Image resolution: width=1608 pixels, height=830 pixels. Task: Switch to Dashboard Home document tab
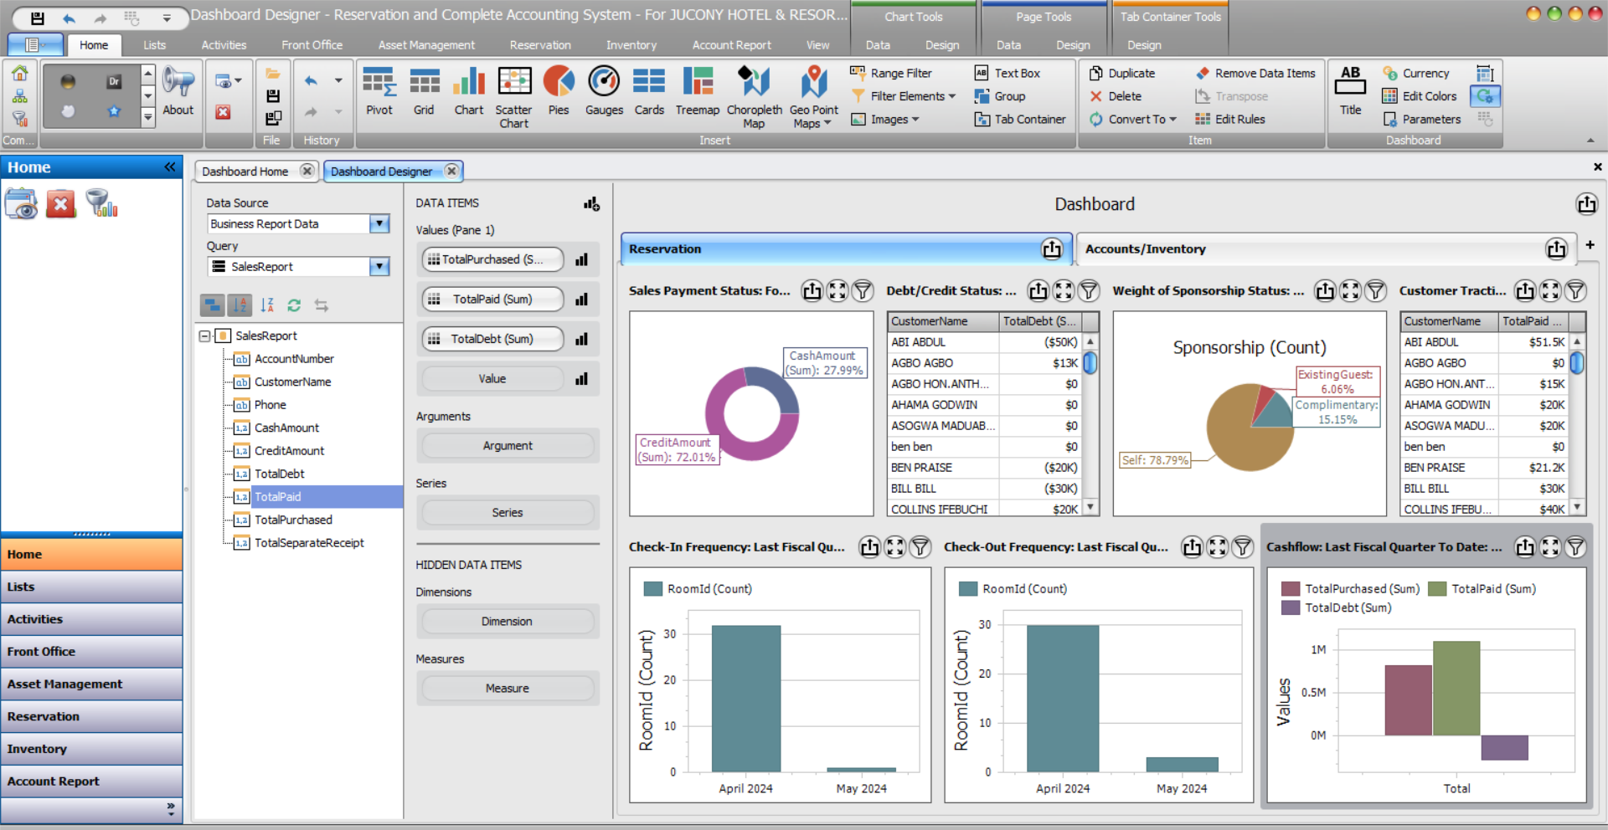pos(245,172)
